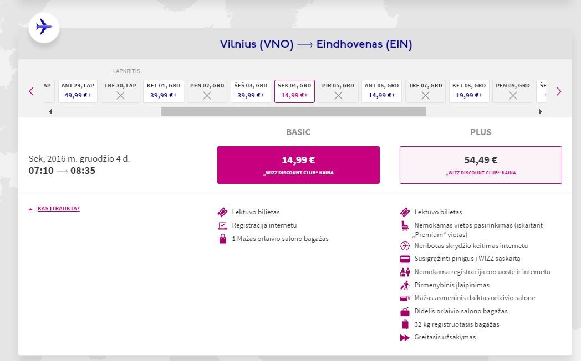The image size is (581, 361).
Task: Click the 32 kg checked baggage icon
Action: 405,325
